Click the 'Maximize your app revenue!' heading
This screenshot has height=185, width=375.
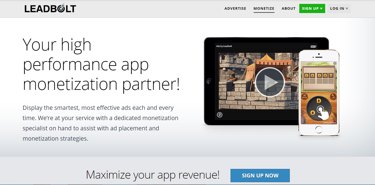153,175
